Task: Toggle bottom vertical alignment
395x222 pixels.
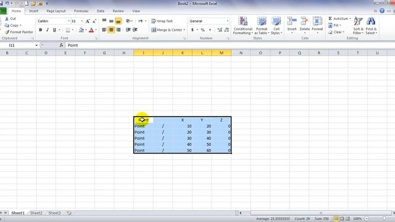Action: pyautogui.click(x=118, y=21)
